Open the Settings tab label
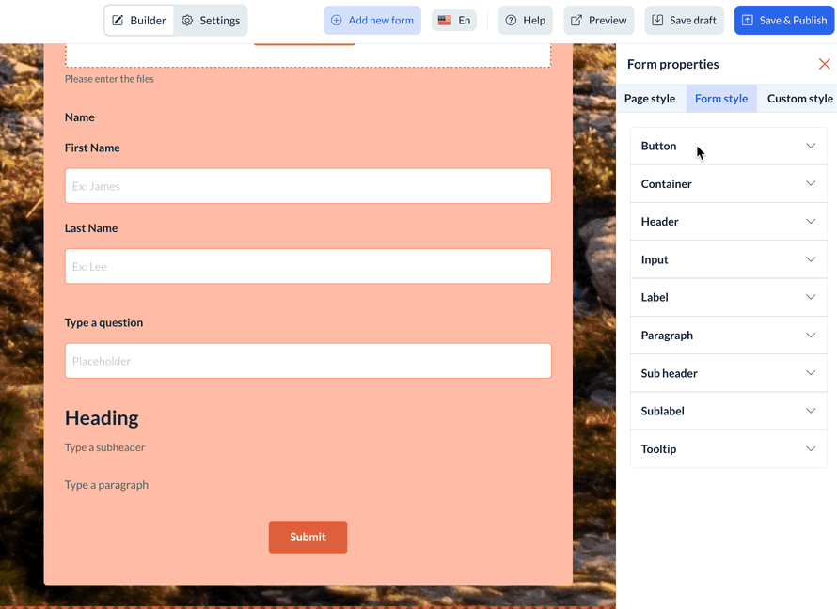This screenshot has height=609, width=837. [219, 21]
